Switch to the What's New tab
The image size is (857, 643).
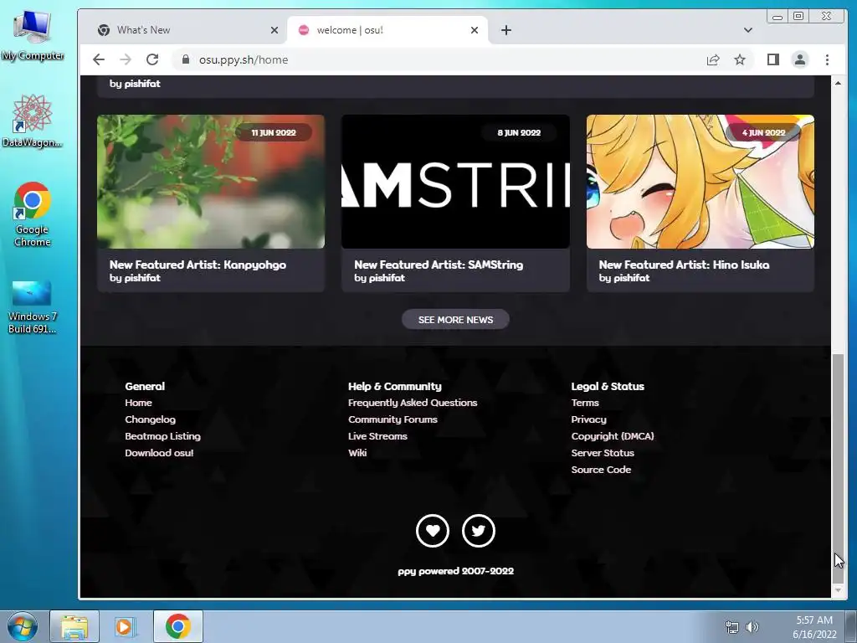(x=185, y=30)
